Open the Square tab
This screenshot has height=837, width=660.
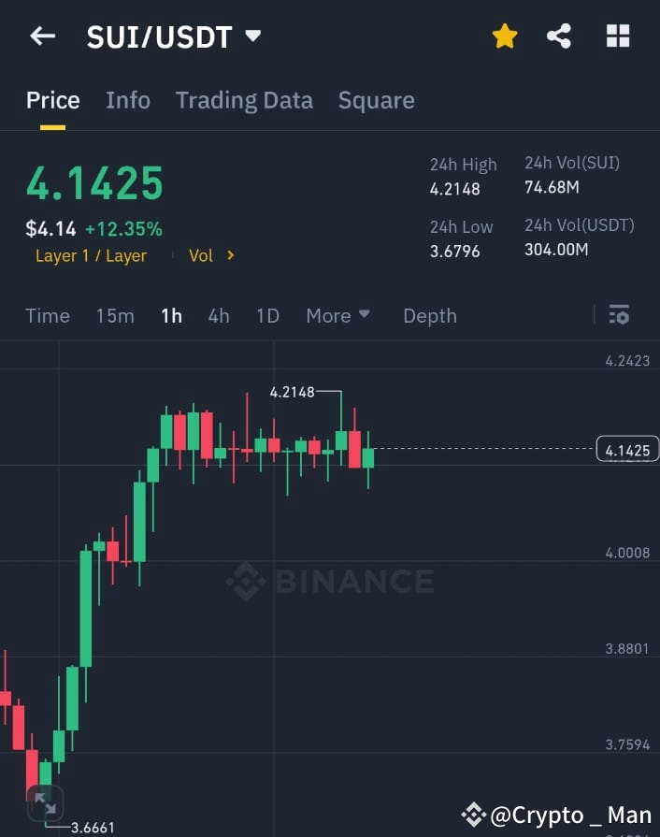[x=376, y=100]
